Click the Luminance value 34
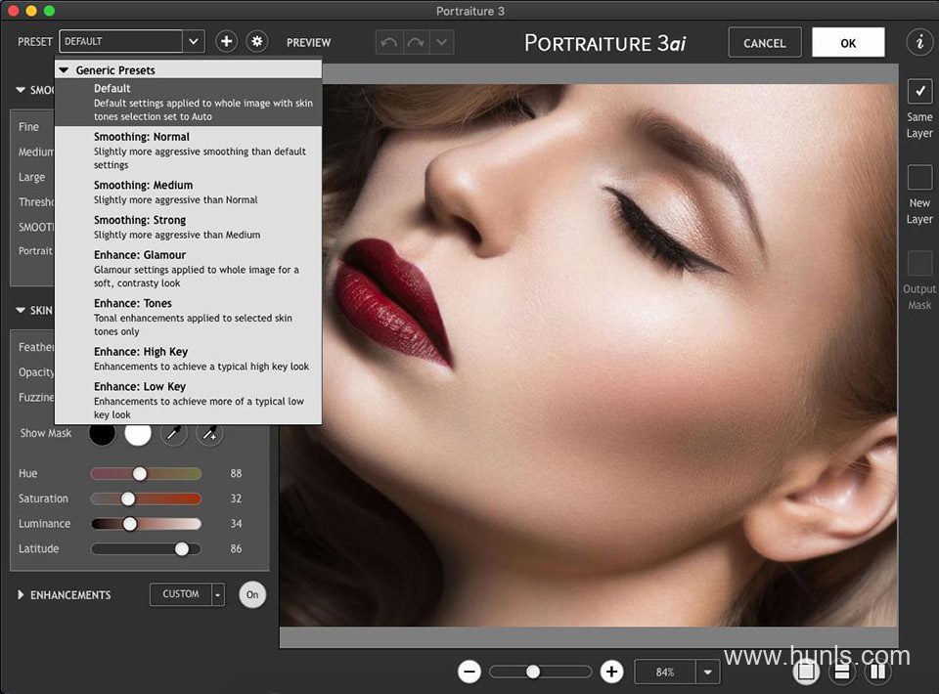The width and height of the screenshot is (939, 694). (x=236, y=524)
